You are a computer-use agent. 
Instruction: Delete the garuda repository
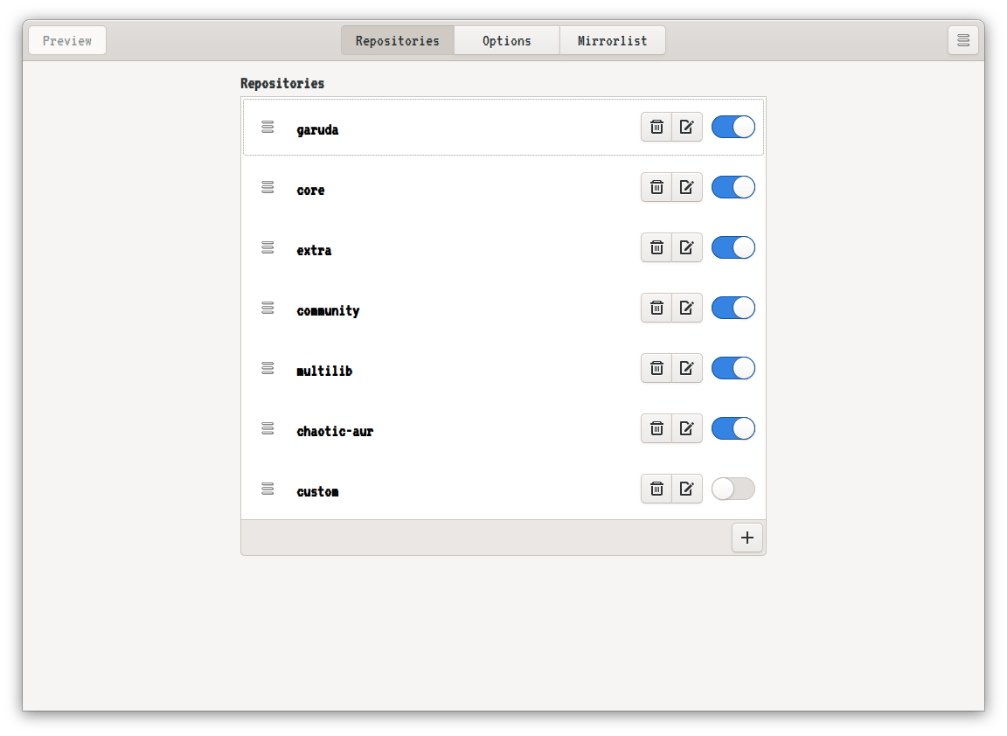point(656,127)
